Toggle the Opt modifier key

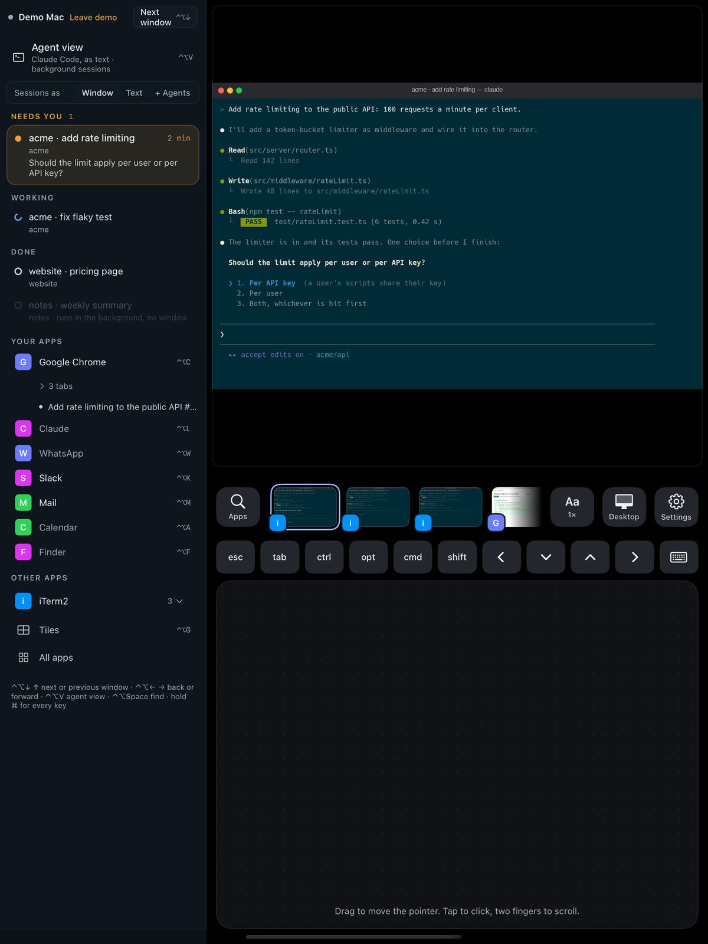pos(368,557)
